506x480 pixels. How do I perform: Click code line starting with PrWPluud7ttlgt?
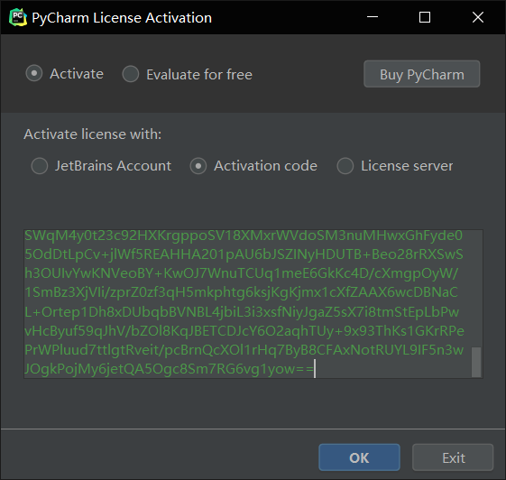pos(244,350)
